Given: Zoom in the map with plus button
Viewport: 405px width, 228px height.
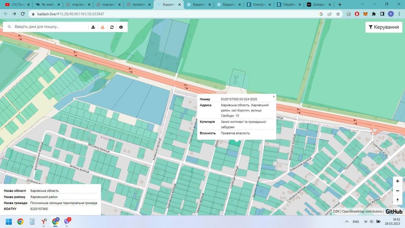Looking at the screenshot, I should coord(398,181).
